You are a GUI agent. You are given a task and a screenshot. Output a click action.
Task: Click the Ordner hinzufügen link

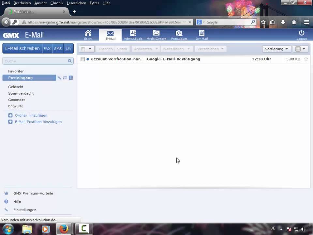(x=31, y=115)
